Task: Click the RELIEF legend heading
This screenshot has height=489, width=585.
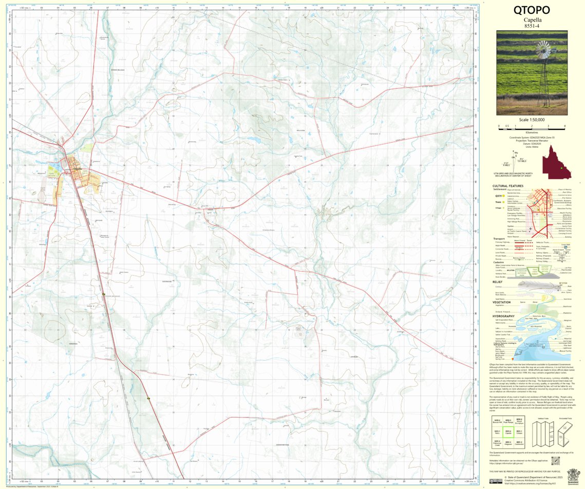Action: (497, 282)
